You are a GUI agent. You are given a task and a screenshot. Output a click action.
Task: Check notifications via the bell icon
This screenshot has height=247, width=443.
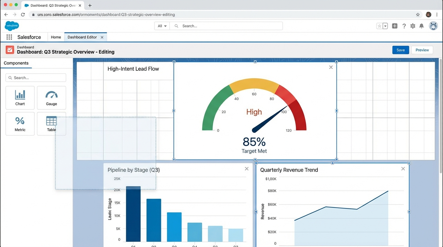(x=421, y=26)
